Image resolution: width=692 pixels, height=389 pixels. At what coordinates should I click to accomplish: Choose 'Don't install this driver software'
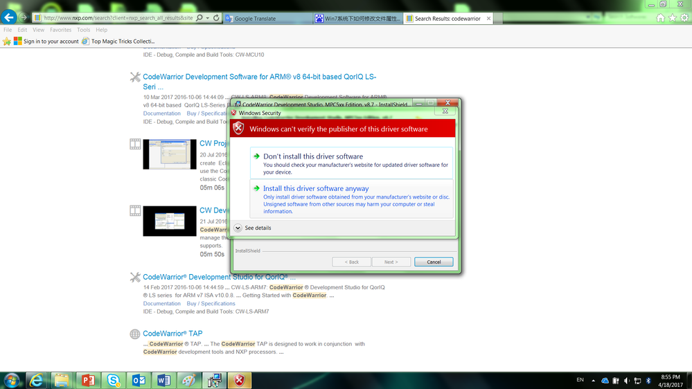click(x=351, y=163)
